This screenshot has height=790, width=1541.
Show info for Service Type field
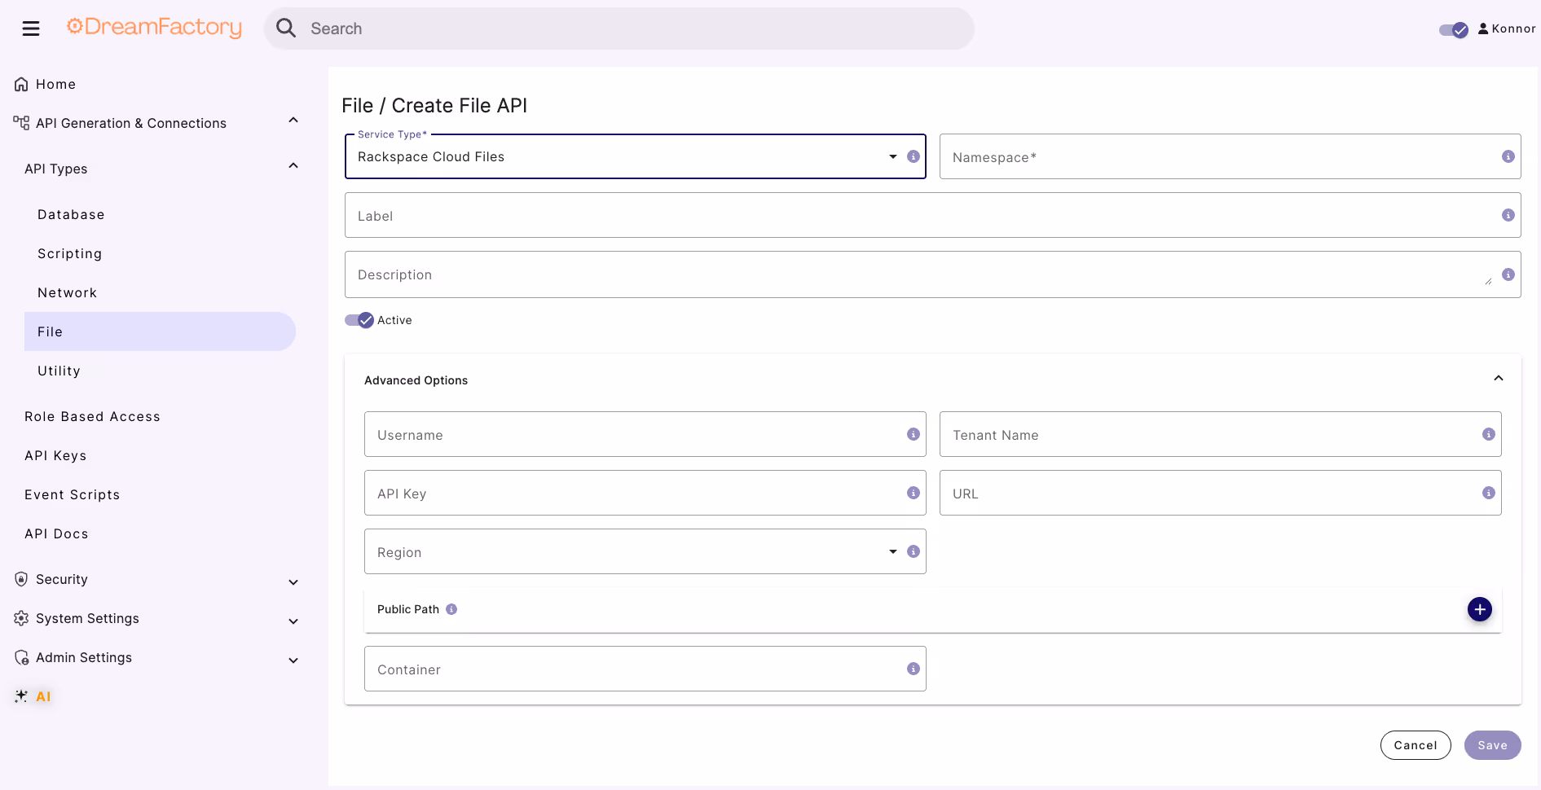click(x=914, y=156)
